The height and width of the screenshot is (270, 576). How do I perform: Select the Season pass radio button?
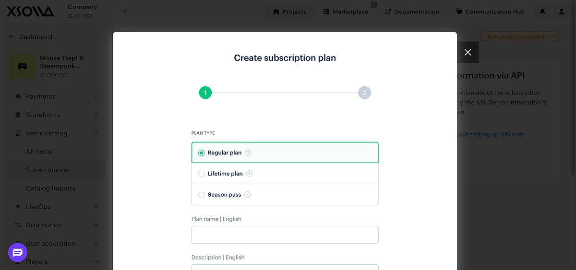[202, 195]
